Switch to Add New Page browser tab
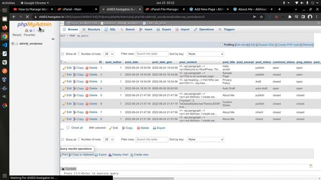The height and width of the screenshot is (180, 321). (x=209, y=9)
